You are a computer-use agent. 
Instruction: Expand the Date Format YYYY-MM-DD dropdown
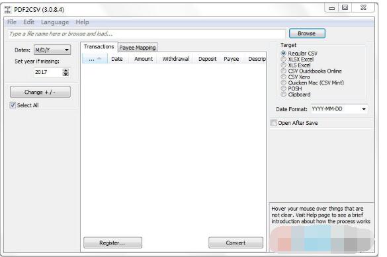(339, 109)
